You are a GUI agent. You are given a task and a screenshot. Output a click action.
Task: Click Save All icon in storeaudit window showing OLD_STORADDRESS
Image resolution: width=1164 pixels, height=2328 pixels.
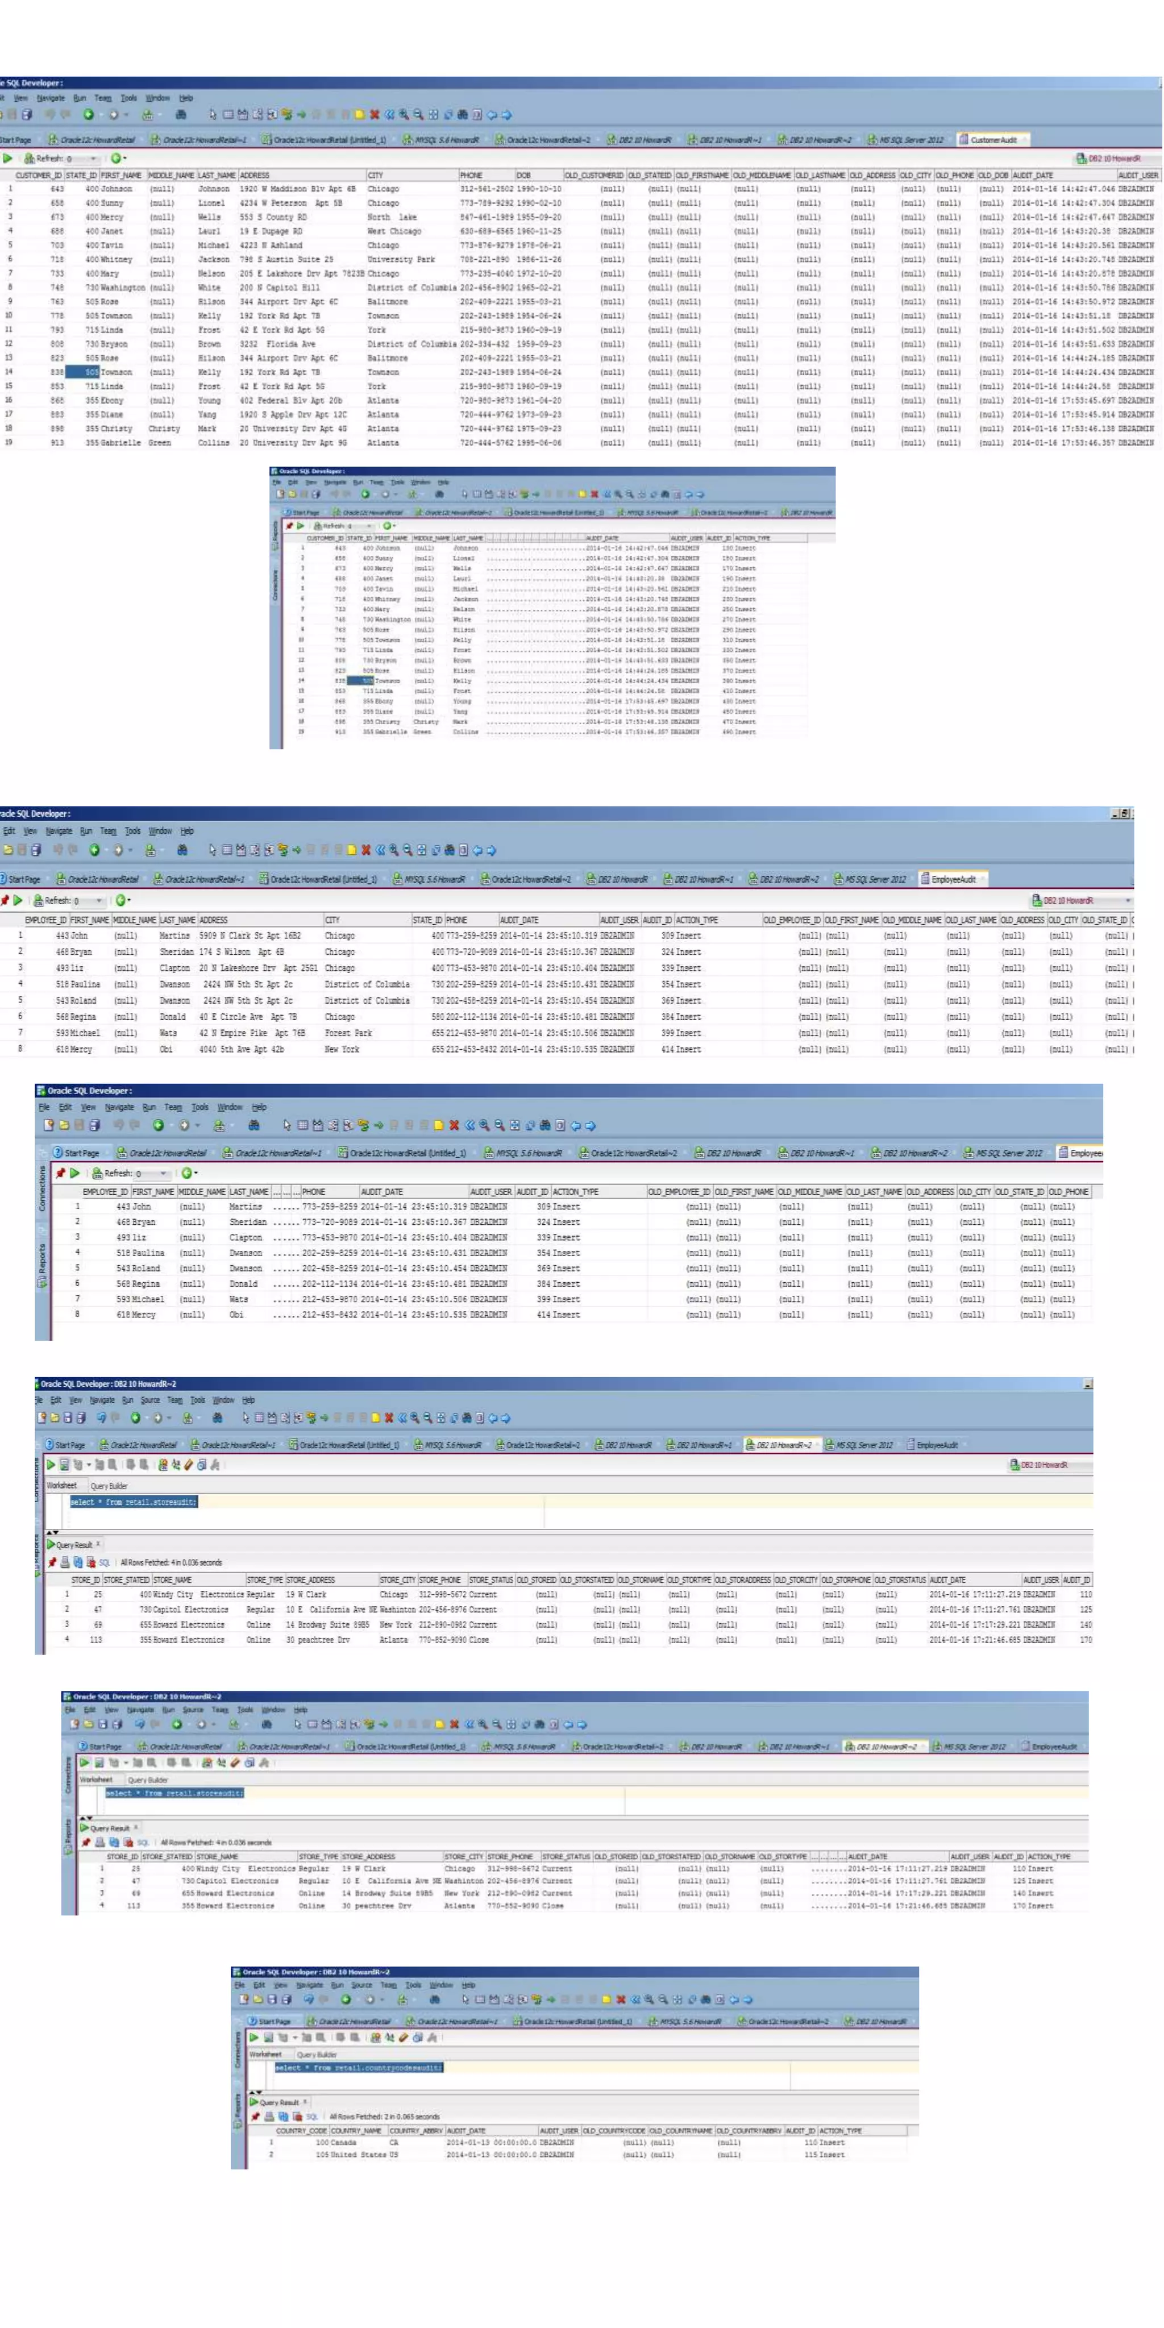(81, 1418)
